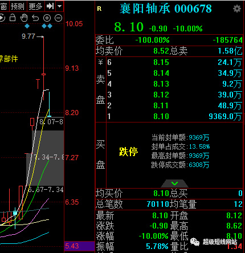Expand the buy order green chevron
Viewport: 245px width, 253px height.
click(174, 183)
